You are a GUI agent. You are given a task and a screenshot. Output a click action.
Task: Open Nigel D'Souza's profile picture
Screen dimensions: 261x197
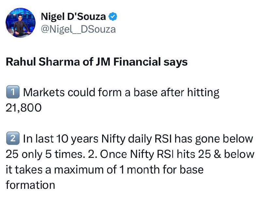coord(21,23)
